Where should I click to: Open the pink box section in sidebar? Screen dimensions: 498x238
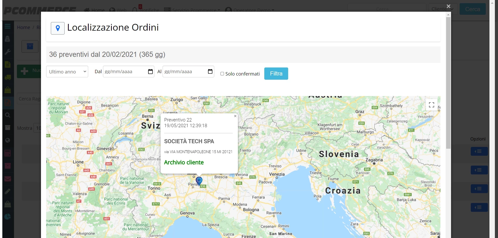(8, 166)
